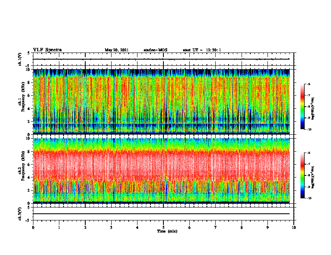Click tick label "1" on the Time axis
Viewport: 331px width, 255px height.
pos(59,227)
